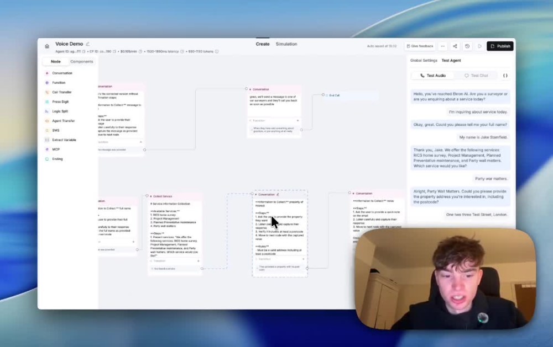The image size is (553, 347).
Task: Open the info icon next to $0.105/min
Action: [x=140, y=51]
